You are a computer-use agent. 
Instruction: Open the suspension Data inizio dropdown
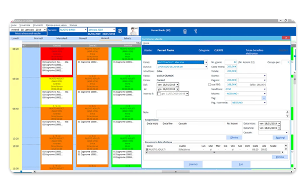click(x=279, y=124)
